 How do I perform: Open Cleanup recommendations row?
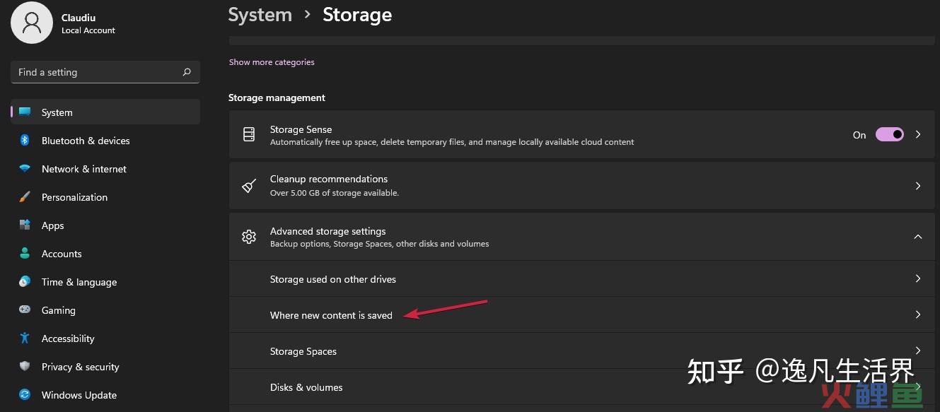pyautogui.click(x=581, y=186)
